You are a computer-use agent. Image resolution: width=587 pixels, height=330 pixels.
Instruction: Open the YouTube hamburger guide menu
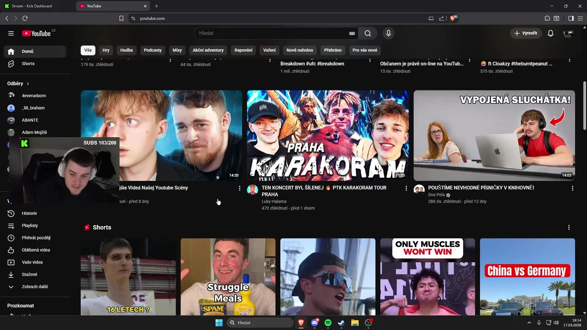tap(11, 33)
